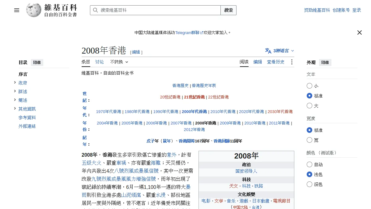
Task: Click the 编辑 link beside the title
Action: coord(136,52)
